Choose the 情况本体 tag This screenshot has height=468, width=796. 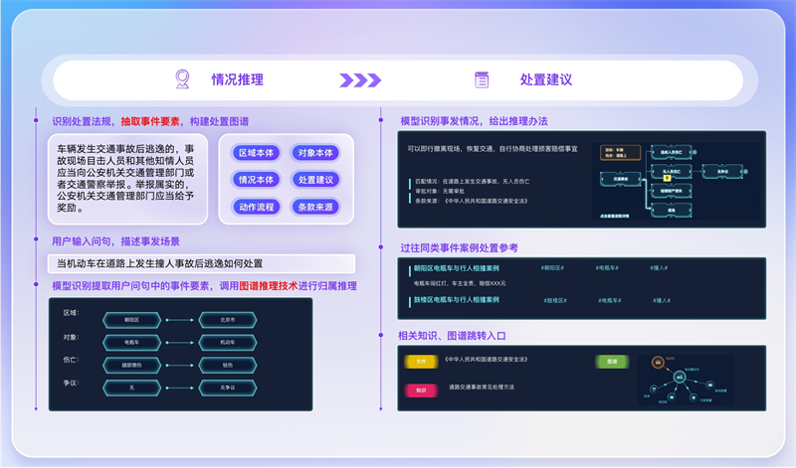[256, 180]
